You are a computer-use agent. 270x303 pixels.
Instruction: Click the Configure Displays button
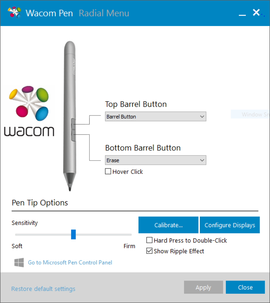(x=230, y=225)
